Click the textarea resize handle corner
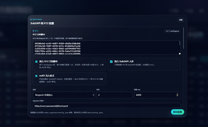This screenshot has width=208, height=127. pyautogui.click(x=180, y=54)
